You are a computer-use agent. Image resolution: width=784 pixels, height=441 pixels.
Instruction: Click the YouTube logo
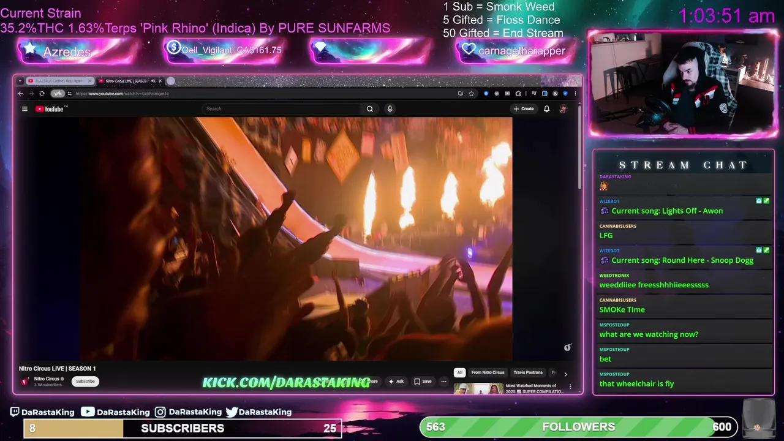50,109
